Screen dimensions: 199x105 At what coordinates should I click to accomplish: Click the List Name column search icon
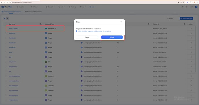(41, 24)
